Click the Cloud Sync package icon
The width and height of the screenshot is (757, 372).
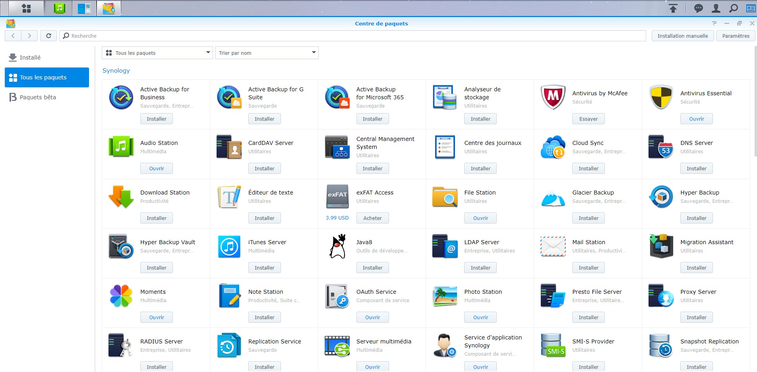click(x=553, y=147)
